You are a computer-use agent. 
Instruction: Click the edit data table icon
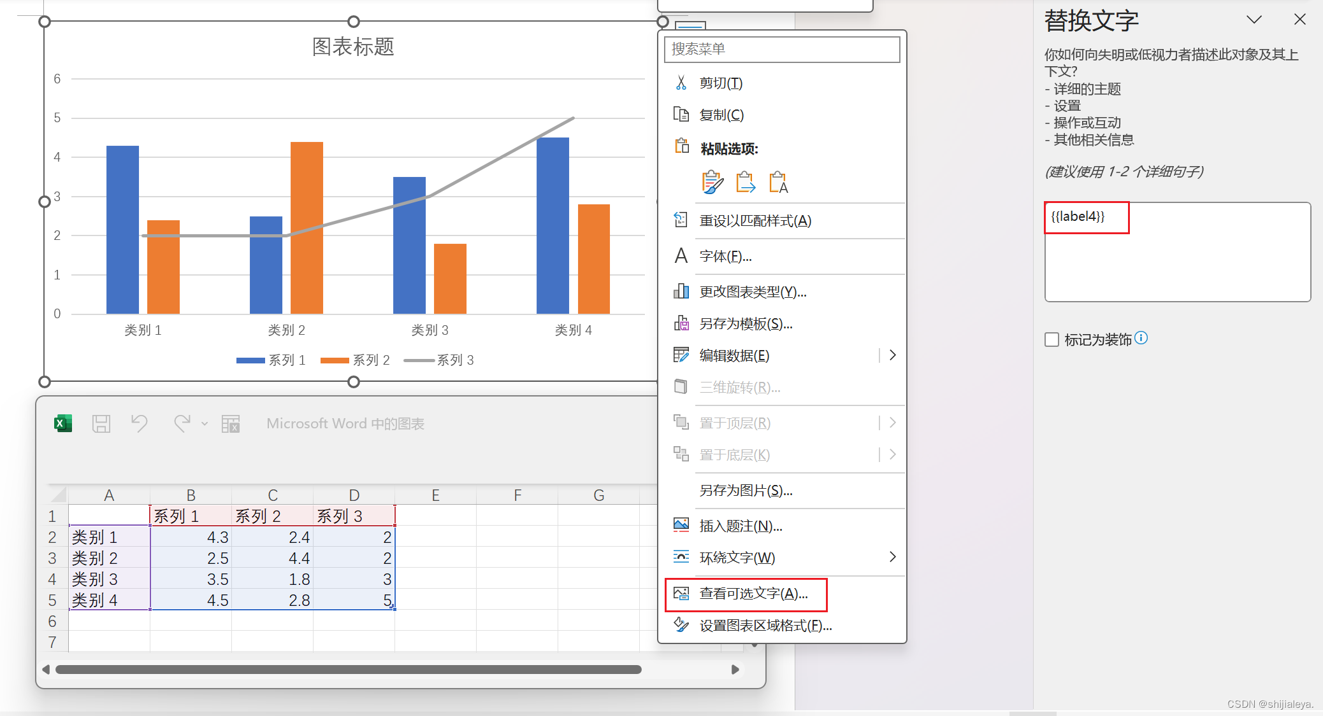point(681,355)
